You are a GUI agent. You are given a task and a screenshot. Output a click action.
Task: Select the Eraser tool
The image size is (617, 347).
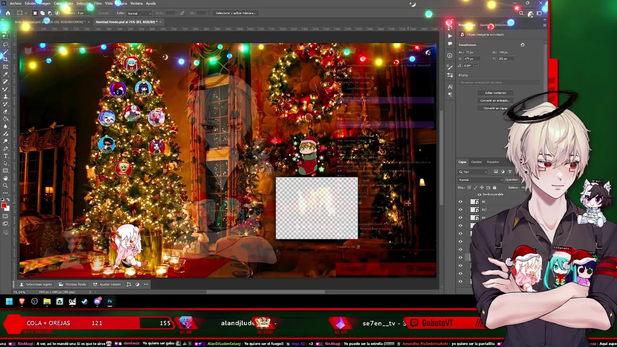click(6, 110)
